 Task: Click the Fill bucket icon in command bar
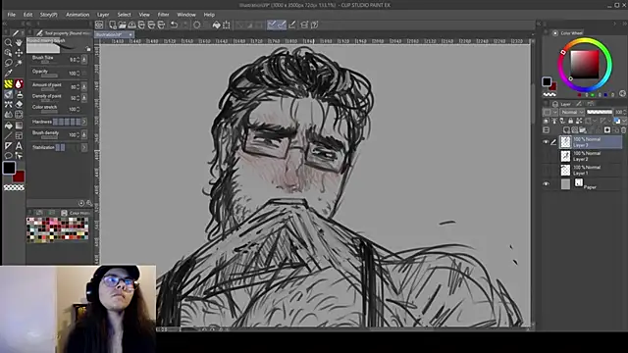216,25
